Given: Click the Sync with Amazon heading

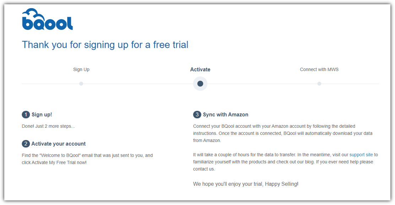Looking at the screenshot, I should pos(226,115).
